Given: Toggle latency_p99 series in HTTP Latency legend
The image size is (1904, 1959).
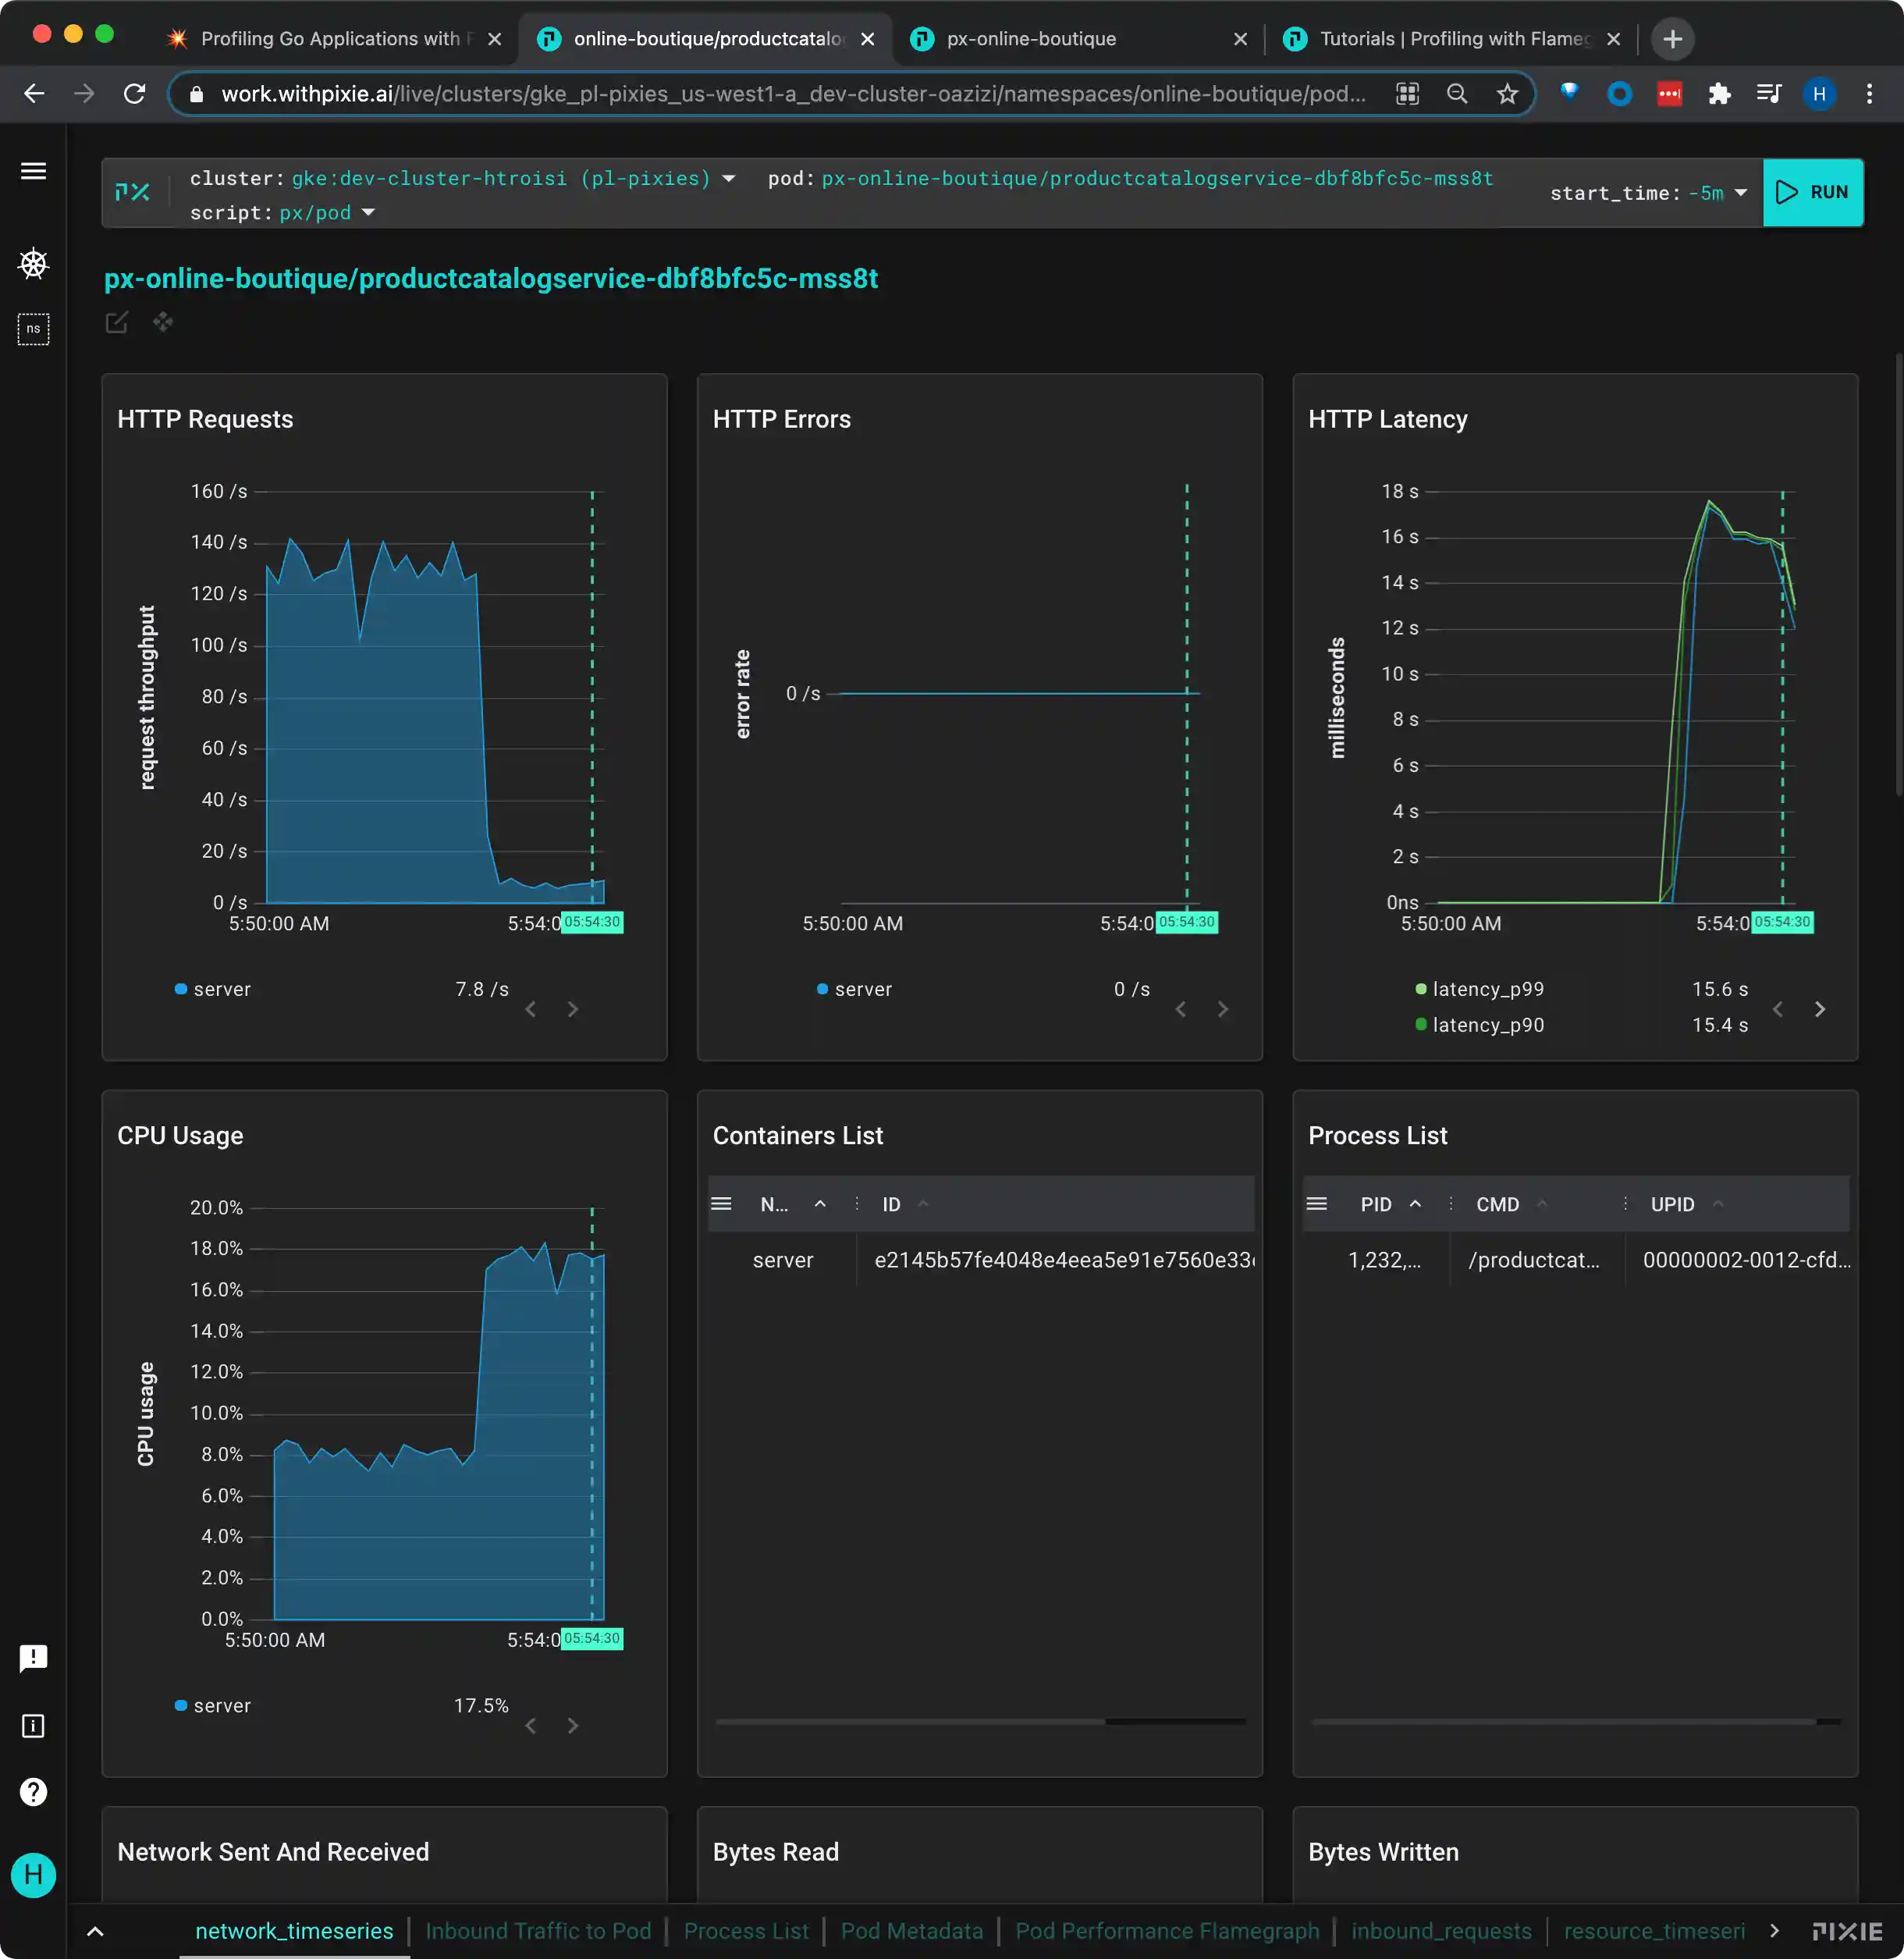Looking at the screenshot, I should 1487,989.
